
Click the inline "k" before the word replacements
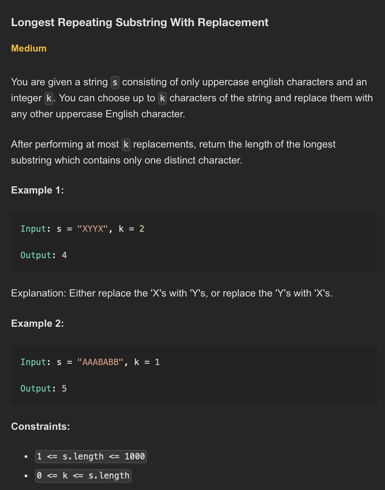[x=126, y=145]
